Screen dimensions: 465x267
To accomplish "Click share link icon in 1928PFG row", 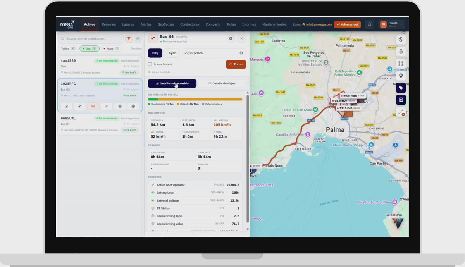I will point(106,106).
